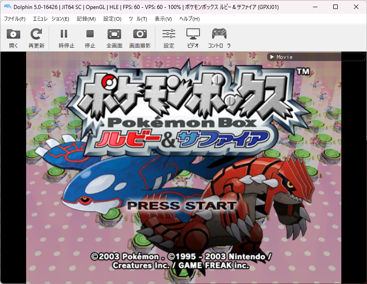Image resolution: width=367 pixels, height=284 pixels.
Task: Open the 設定(O) menu
Action: pyautogui.click(x=112, y=19)
